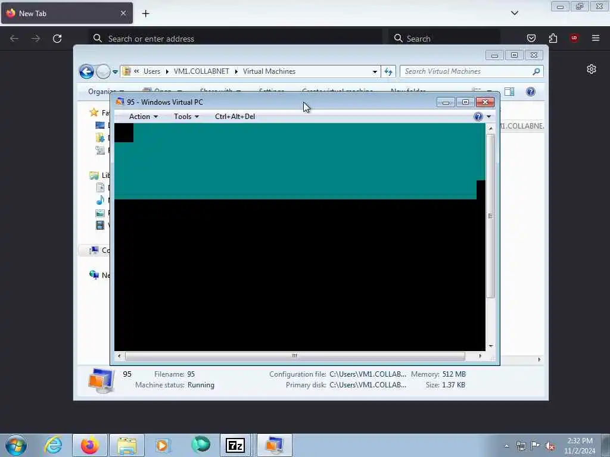
Task: Click the Explorer search magnifier icon
Action: point(537,71)
